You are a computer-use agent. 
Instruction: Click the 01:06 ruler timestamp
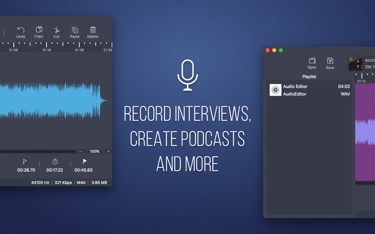pos(14,50)
